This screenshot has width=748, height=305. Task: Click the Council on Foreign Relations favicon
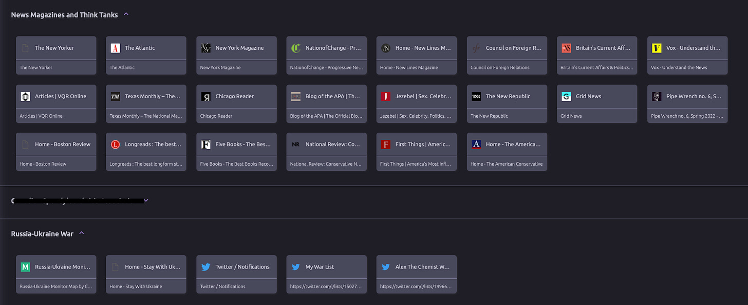coord(476,48)
